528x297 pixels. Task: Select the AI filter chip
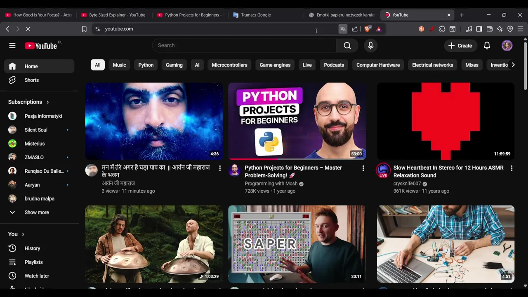[x=197, y=65]
